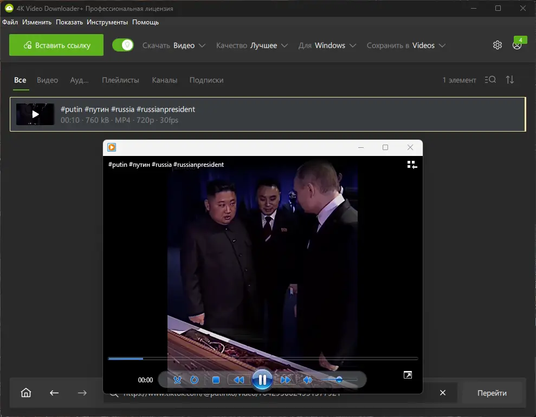Click the sort order arrows icon

509,80
